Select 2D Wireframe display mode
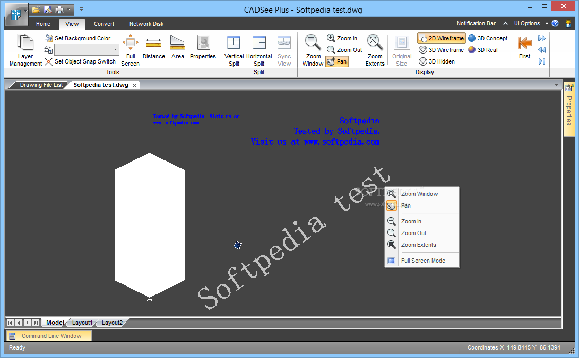This screenshot has height=358, width=579. point(441,38)
